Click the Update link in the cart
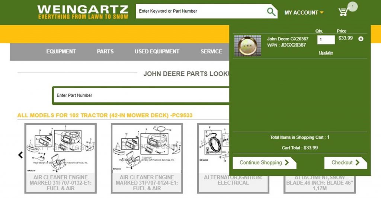 pos(326,53)
